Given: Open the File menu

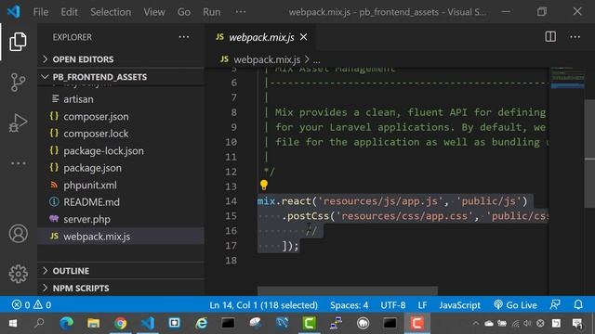Looking at the screenshot, I should pos(41,12).
